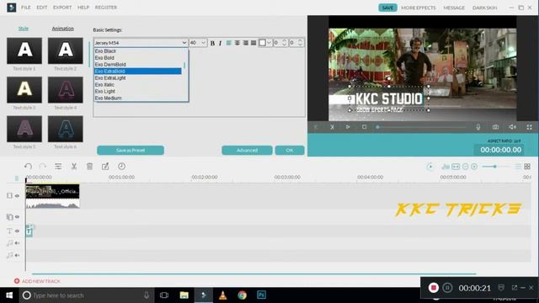The width and height of the screenshot is (539, 303).
Task: Switch to the Animation tab
Action: [x=62, y=29]
